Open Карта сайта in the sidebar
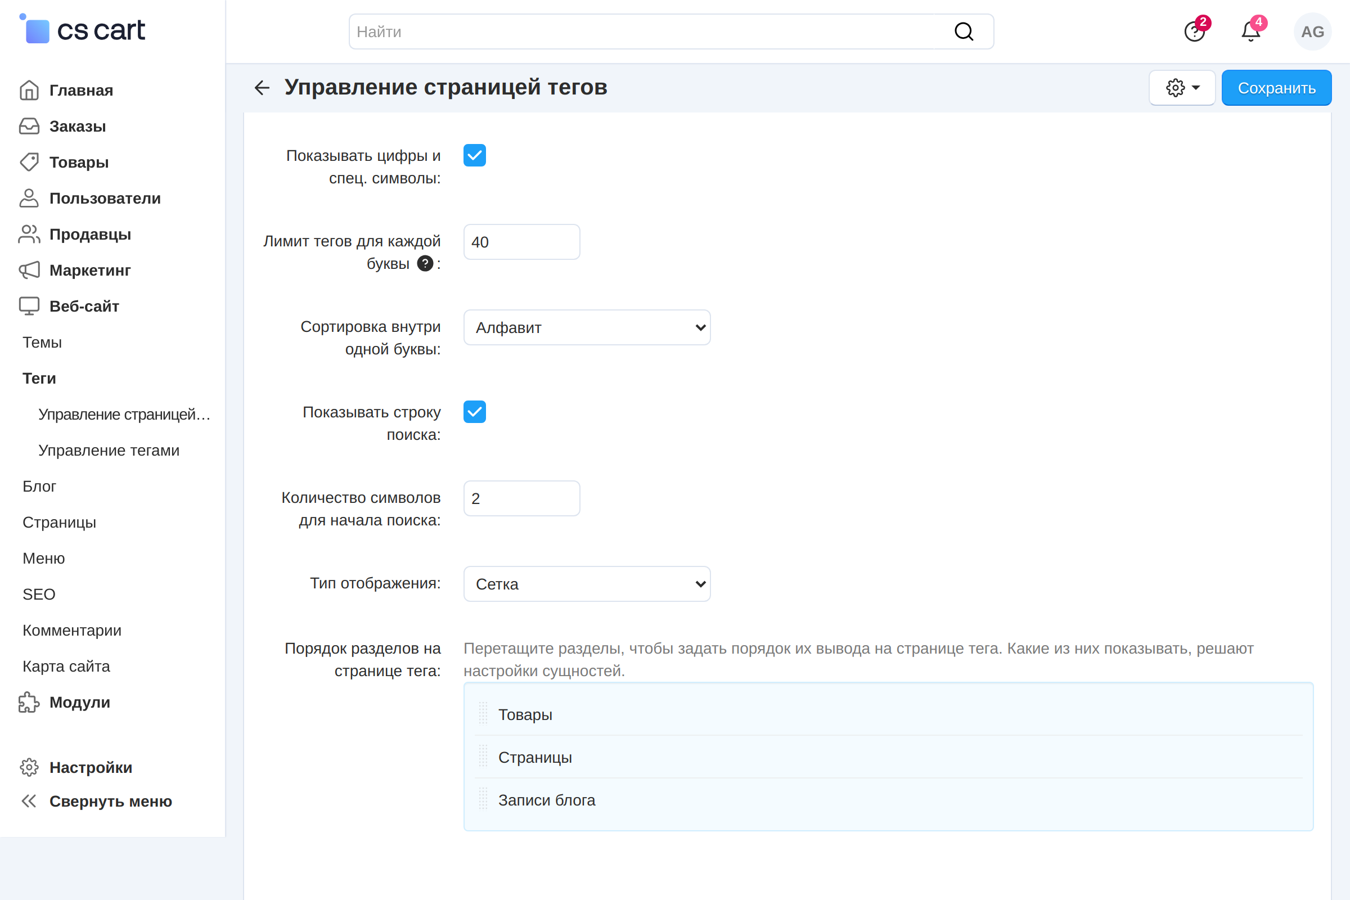This screenshot has width=1350, height=900. click(66, 667)
